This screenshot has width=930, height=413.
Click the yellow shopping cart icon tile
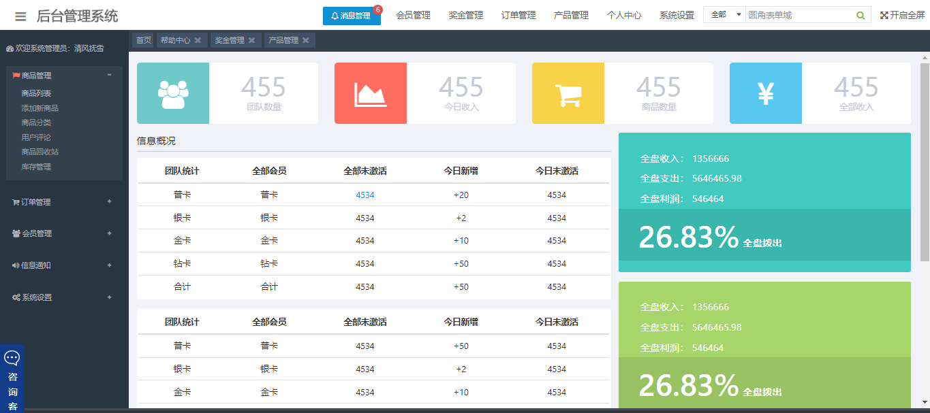(568, 94)
